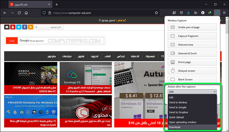The width and height of the screenshot is (229, 132).
Task: Open the Action after the capture dropdown
Action: tap(192, 92)
